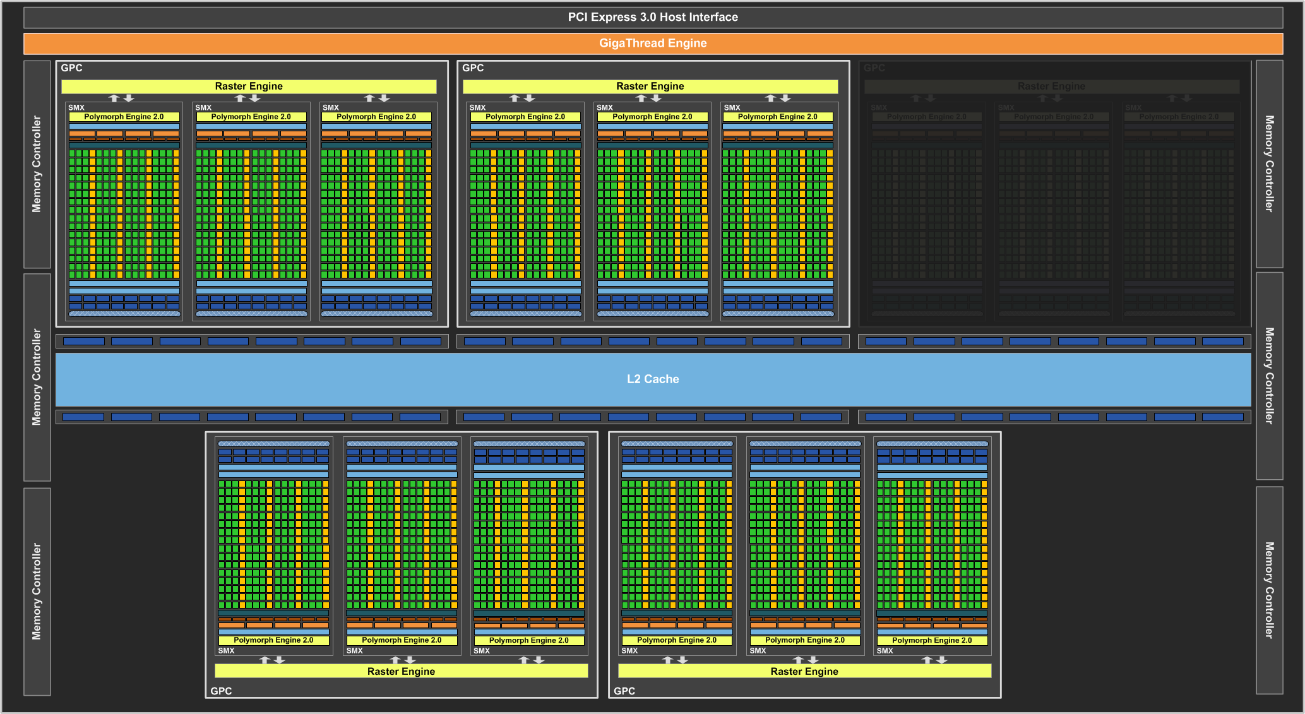Click the top-left Memory Controller block

[37, 164]
